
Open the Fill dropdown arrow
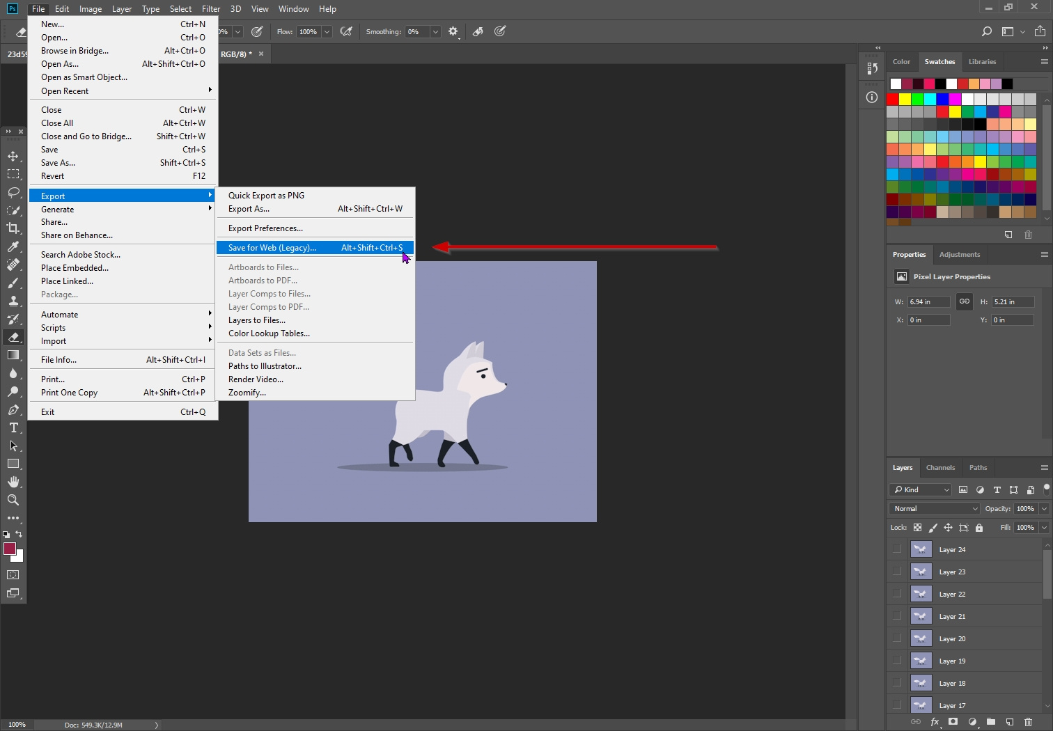(x=1044, y=528)
